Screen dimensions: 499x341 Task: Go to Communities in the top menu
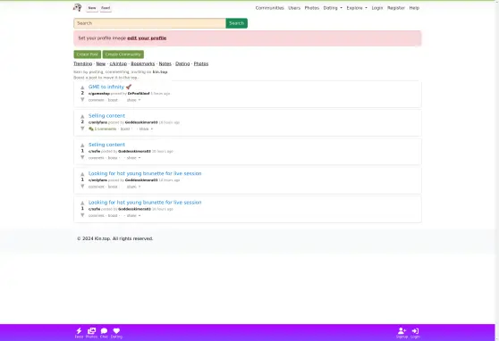click(269, 8)
